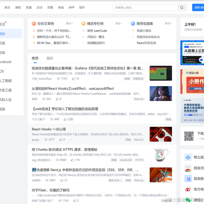The width and height of the screenshot is (204, 204).
Task: Click the 精选专栏榜 orange icon
Action: (x=83, y=24)
